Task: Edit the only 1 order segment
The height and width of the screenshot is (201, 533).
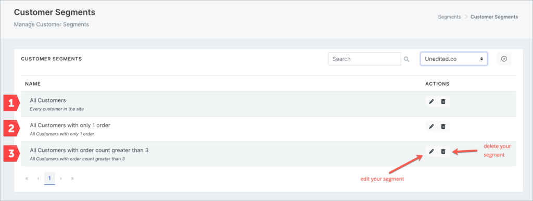Action: click(x=432, y=126)
